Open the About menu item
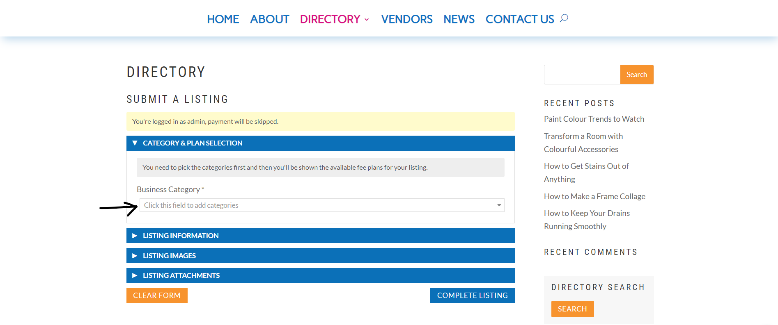778x325 pixels. (x=270, y=19)
